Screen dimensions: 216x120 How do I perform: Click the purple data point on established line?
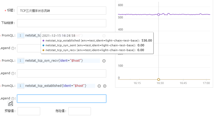[x=158, y=15]
